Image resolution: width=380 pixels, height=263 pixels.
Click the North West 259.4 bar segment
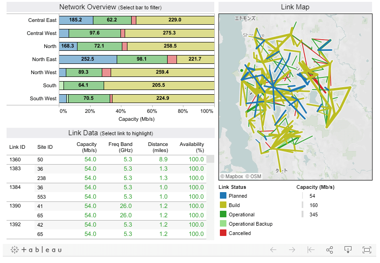pyautogui.click(x=162, y=72)
